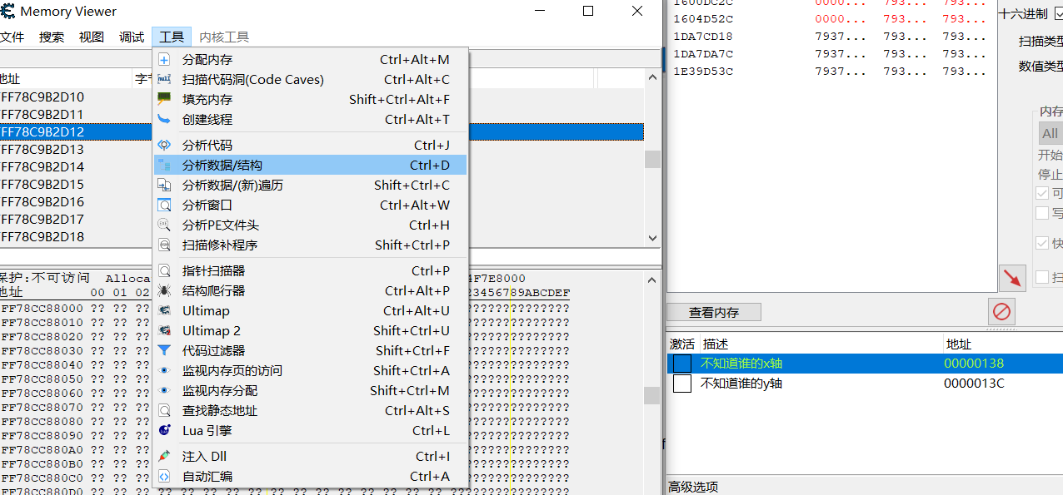Tick the 不知道谁的y轴 activation checkbox
The height and width of the screenshot is (495, 1063).
coord(682,384)
